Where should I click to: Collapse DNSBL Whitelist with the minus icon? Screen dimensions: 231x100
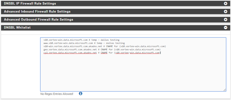(225, 28)
